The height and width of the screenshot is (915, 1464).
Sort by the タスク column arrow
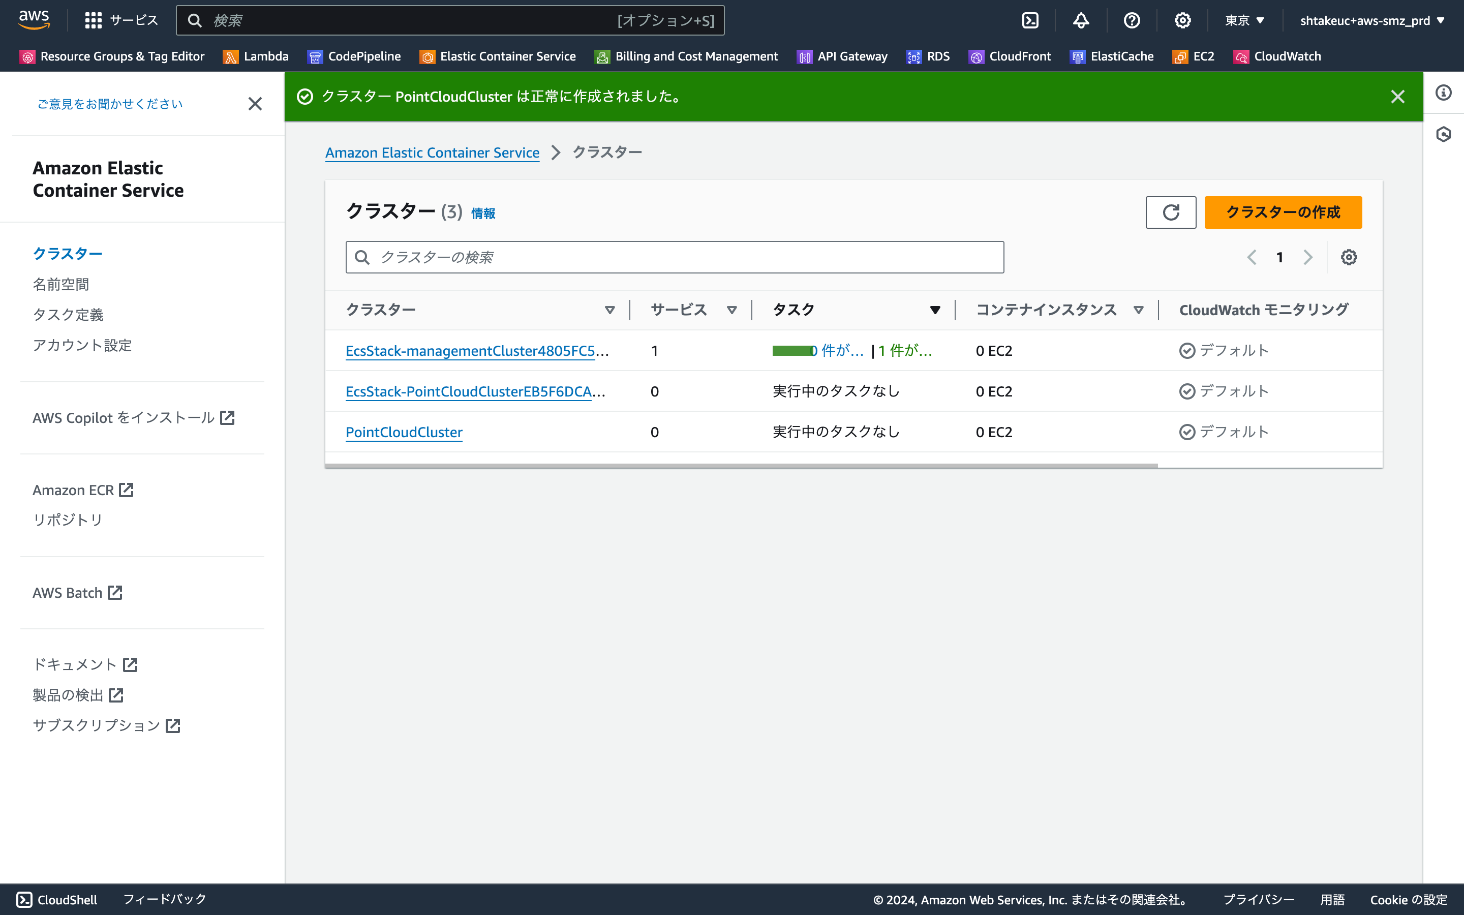935,310
